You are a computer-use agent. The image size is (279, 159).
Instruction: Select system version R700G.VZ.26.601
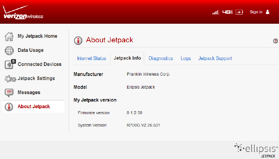[x=143, y=125]
